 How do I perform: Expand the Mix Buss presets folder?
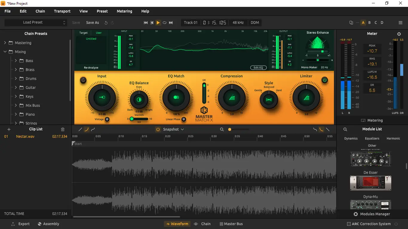pos(16,106)
